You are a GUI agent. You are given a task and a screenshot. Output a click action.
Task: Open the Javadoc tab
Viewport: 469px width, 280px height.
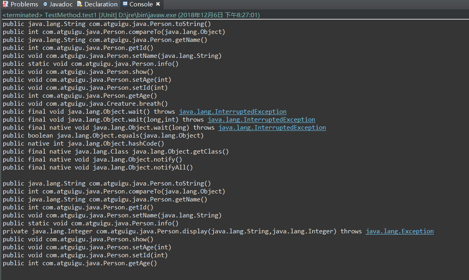point(58,4)
